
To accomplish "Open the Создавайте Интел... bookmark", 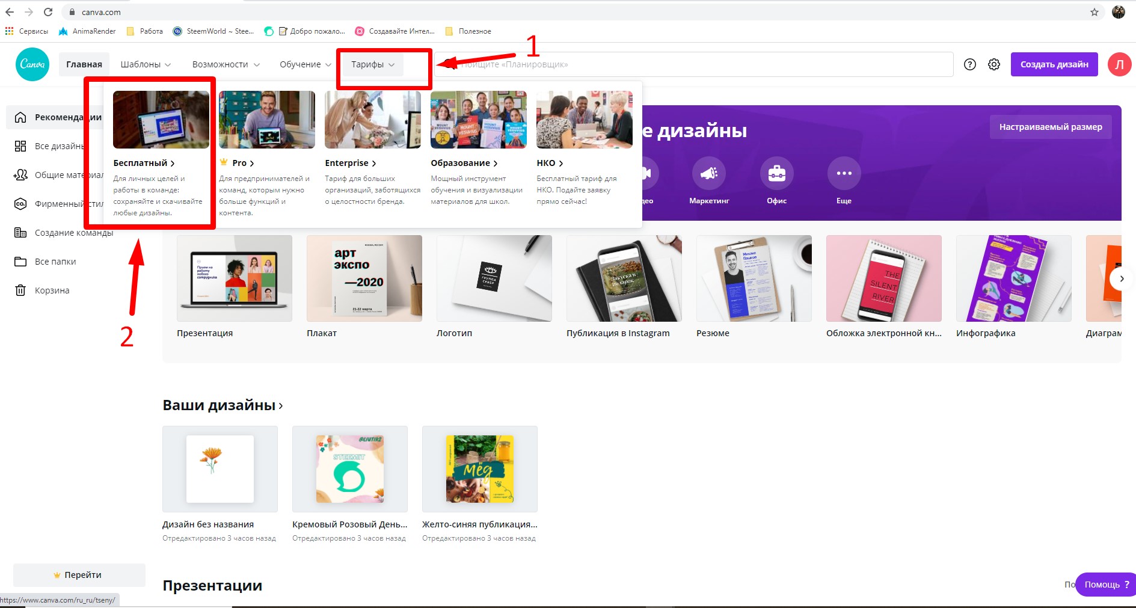I will [395, 31].
